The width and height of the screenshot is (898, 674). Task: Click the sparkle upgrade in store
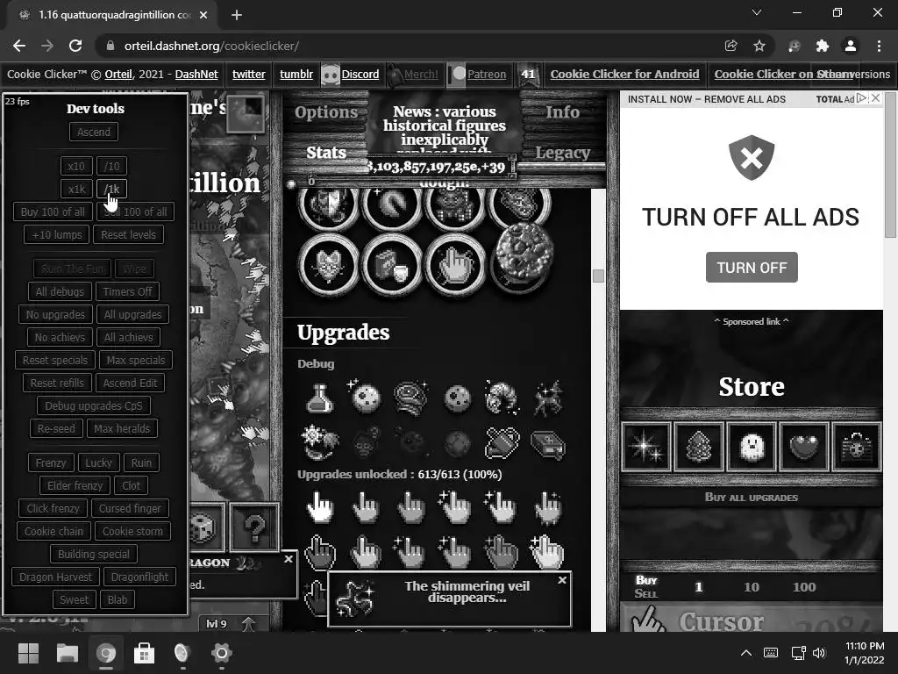click(646, 447)
